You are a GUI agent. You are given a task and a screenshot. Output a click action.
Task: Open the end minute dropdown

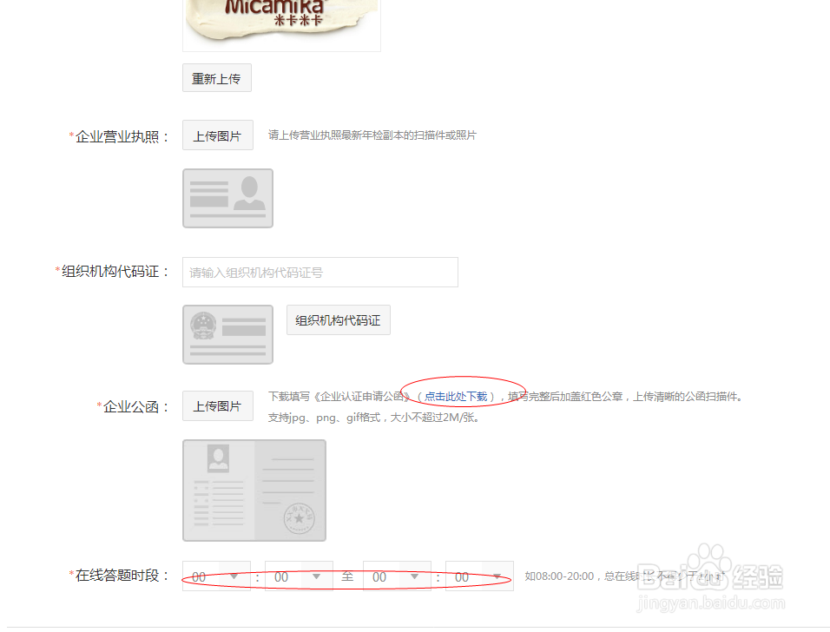click(x=479, y=576)
